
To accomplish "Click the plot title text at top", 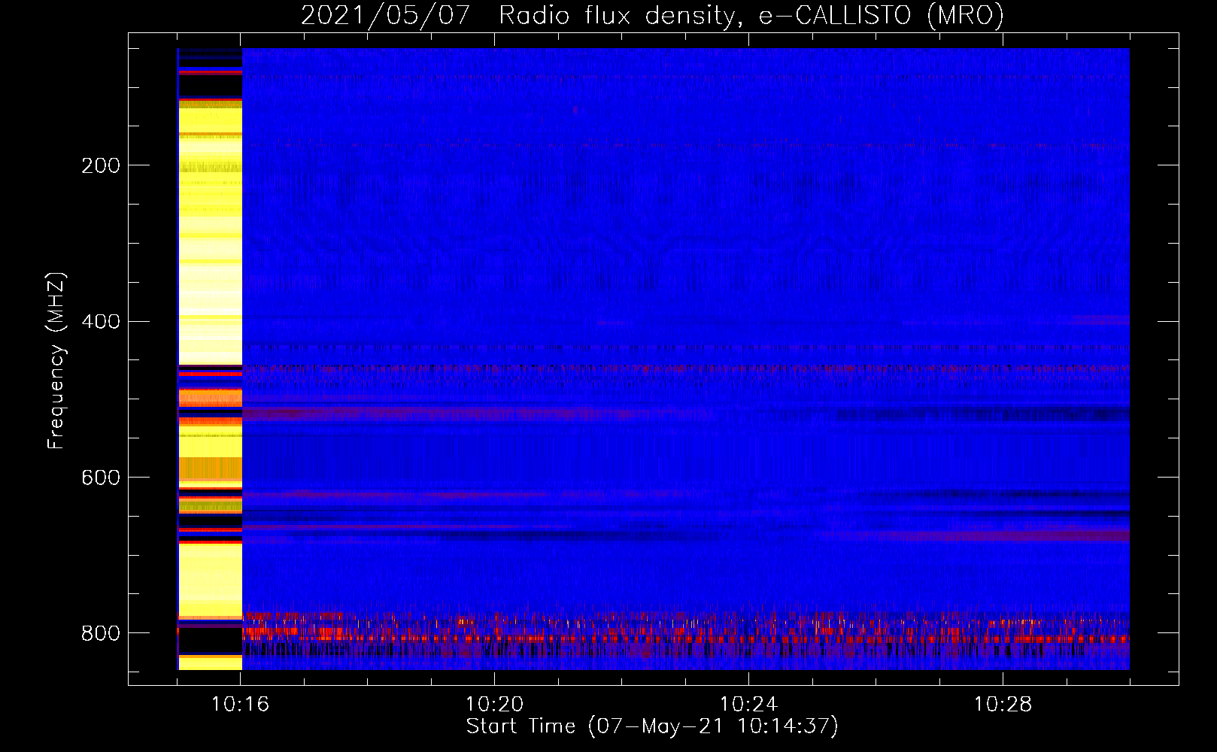I will (652, 15).
